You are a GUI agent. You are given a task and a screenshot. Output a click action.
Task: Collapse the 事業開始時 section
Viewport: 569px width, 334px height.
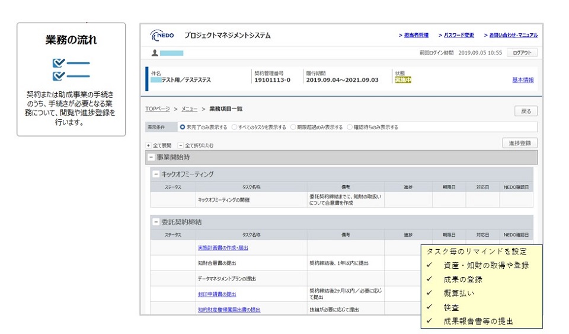[151, 158]
